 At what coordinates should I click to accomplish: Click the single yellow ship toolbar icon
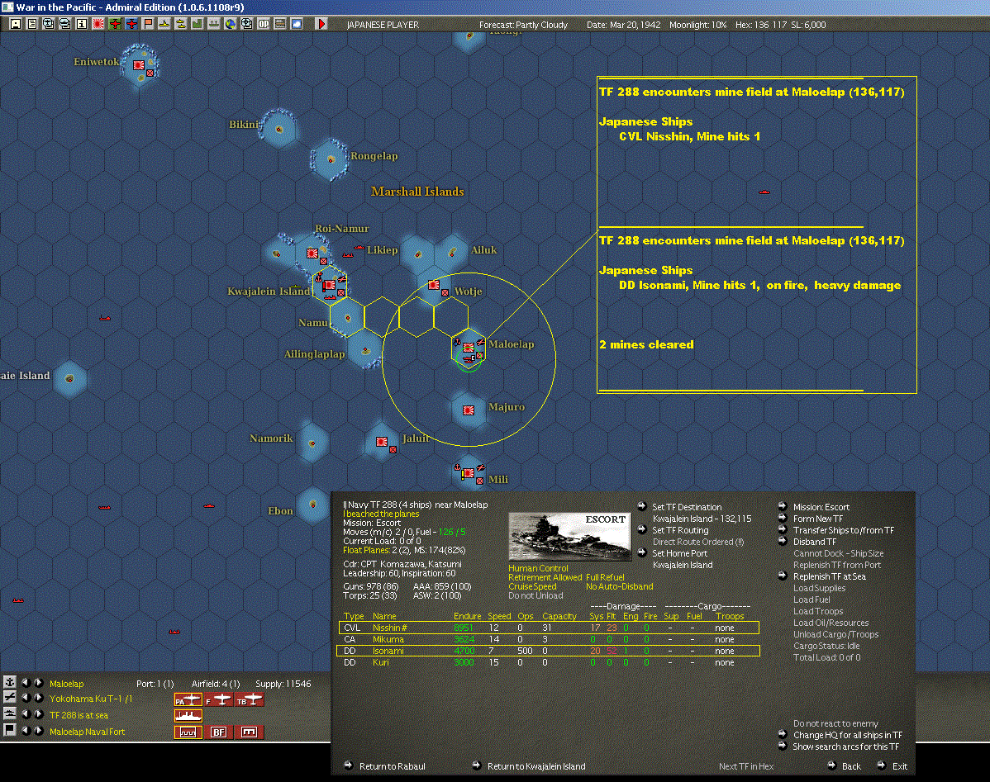(164, 24)
